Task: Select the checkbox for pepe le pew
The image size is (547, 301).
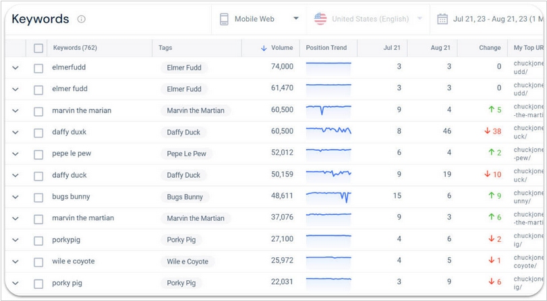Action: (38, 154)
